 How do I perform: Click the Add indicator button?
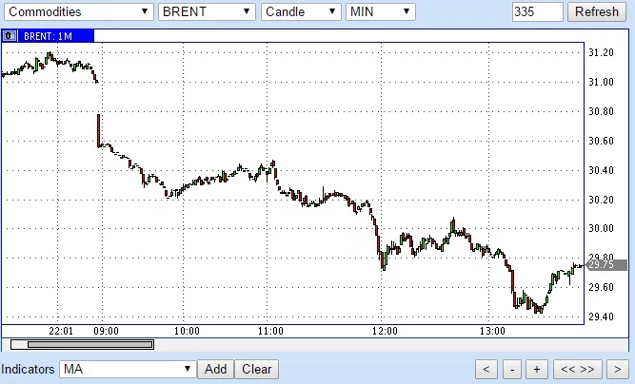[x=215, y=369]
